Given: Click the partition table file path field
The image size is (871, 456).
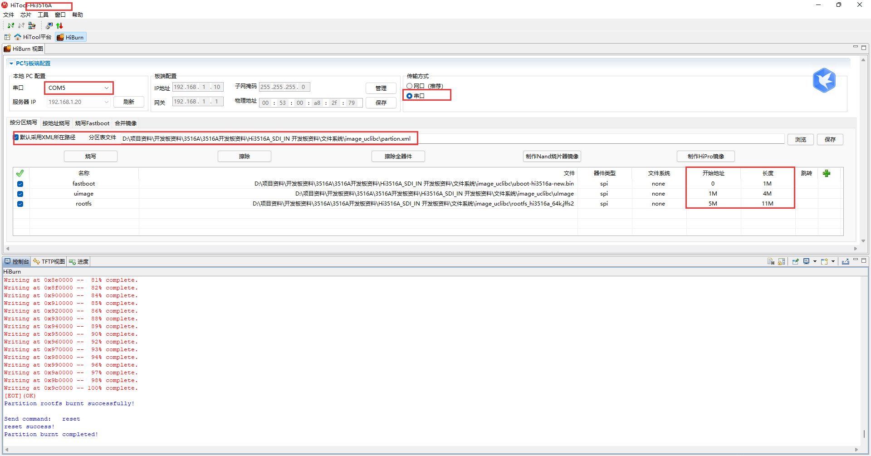Looking at the screenshot, I should (x=452, y=139).
